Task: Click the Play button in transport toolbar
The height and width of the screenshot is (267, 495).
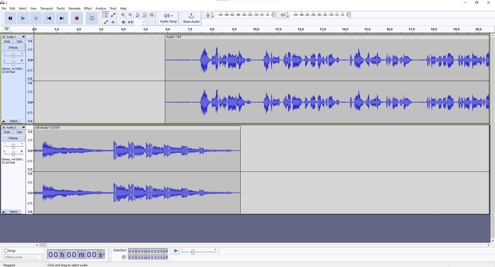Action: click(23, 18)
